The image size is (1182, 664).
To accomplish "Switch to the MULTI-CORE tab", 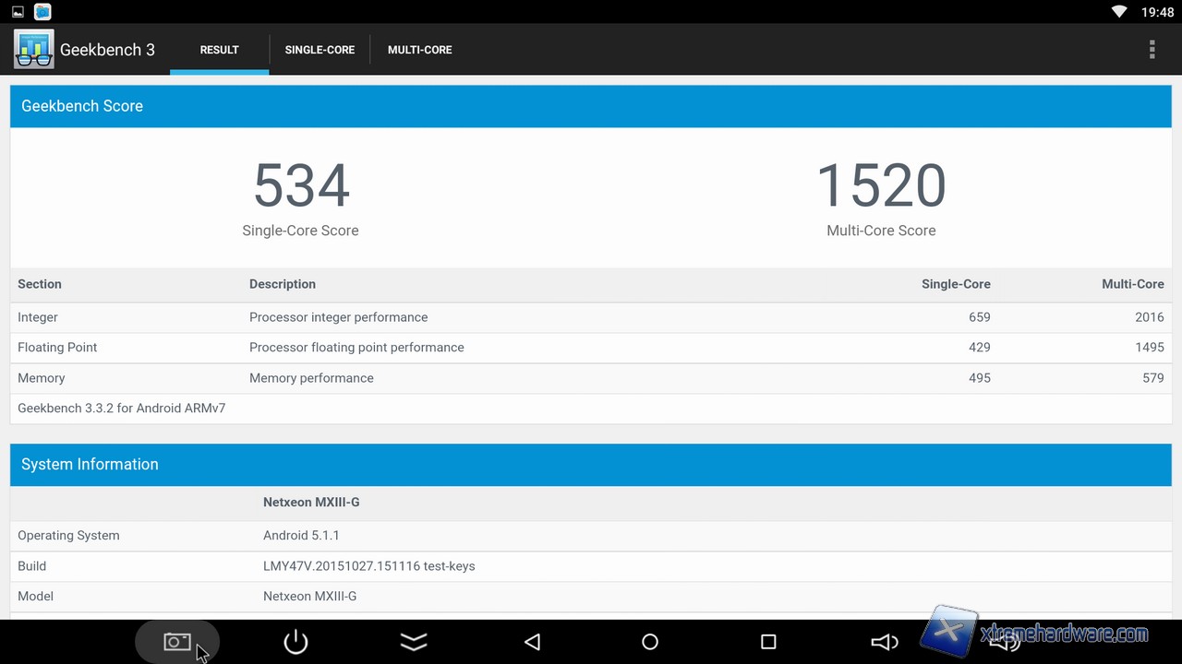I will click(419, 50).
